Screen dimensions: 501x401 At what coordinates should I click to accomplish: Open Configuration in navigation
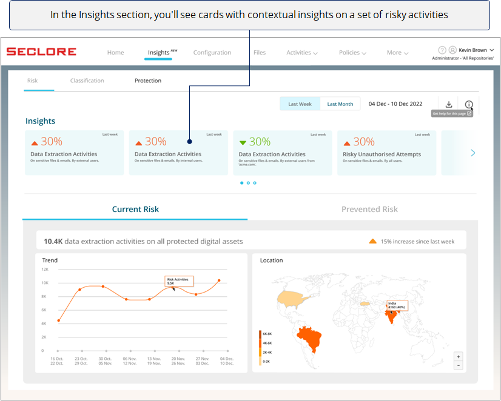pyautogui.click(x=212, y=53)
